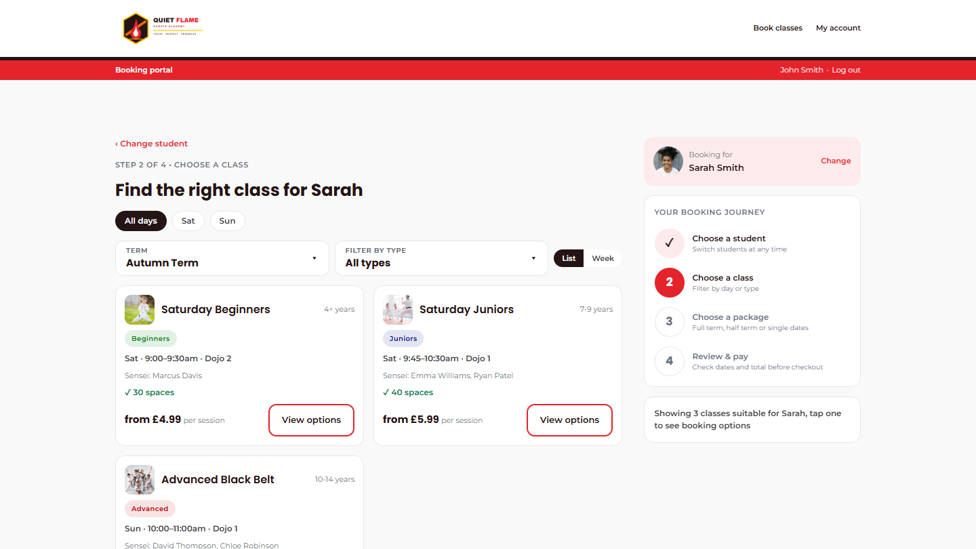Click Change in the Booking for card

[836, 161]
